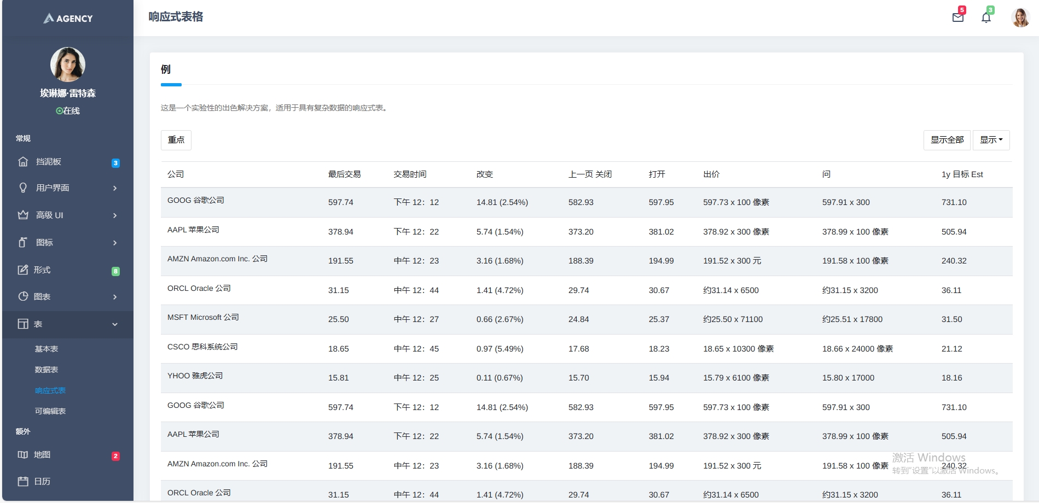
Task: Click the user name 埃琳娜·雷特森
Action: (x=68, y=93)
